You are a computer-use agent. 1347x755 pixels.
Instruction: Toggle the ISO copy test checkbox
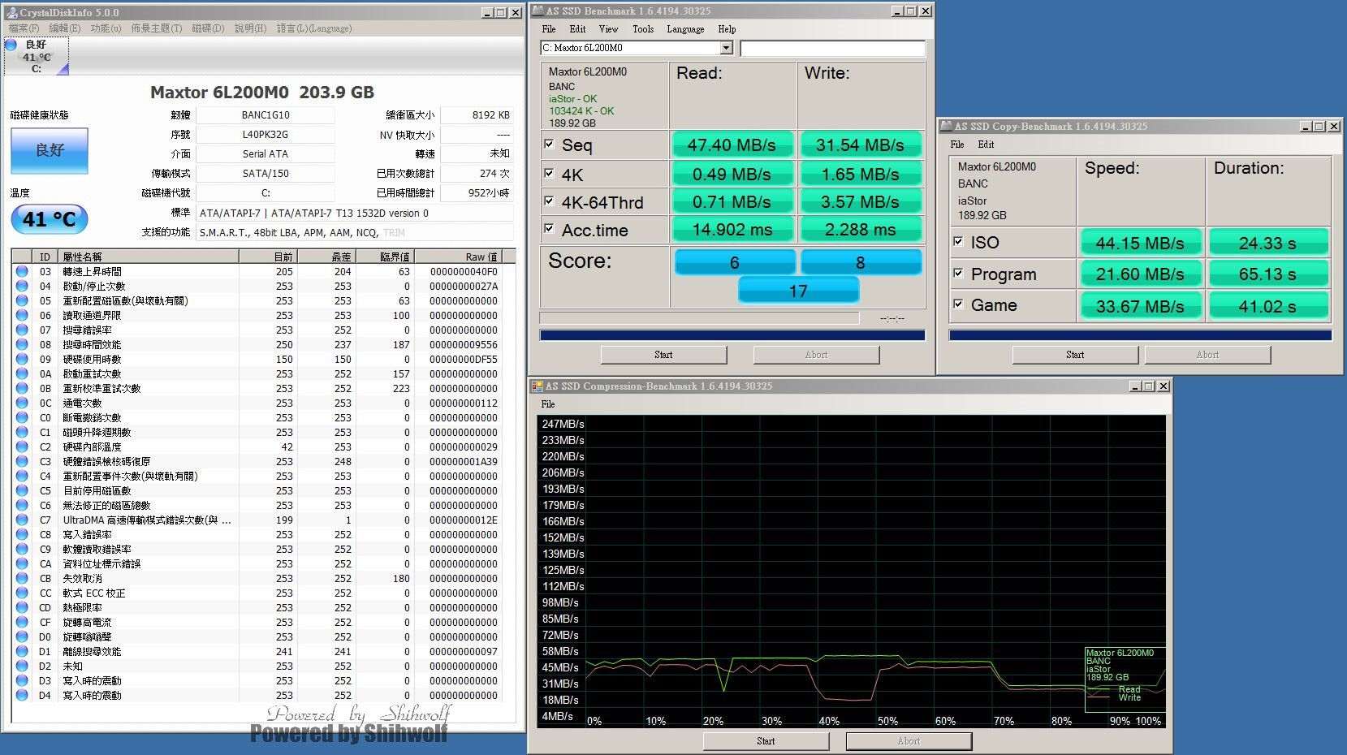[x=958, y=242]
